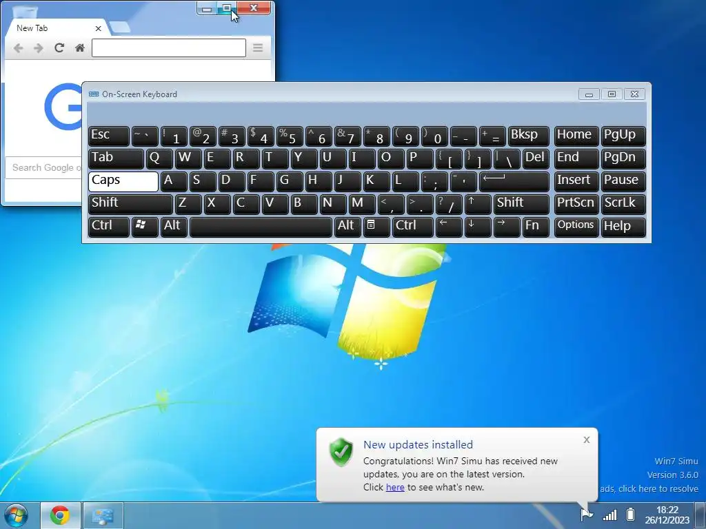Tap the Esc key
This screenshot has height=529, width=706.
(x=109, y=136)
